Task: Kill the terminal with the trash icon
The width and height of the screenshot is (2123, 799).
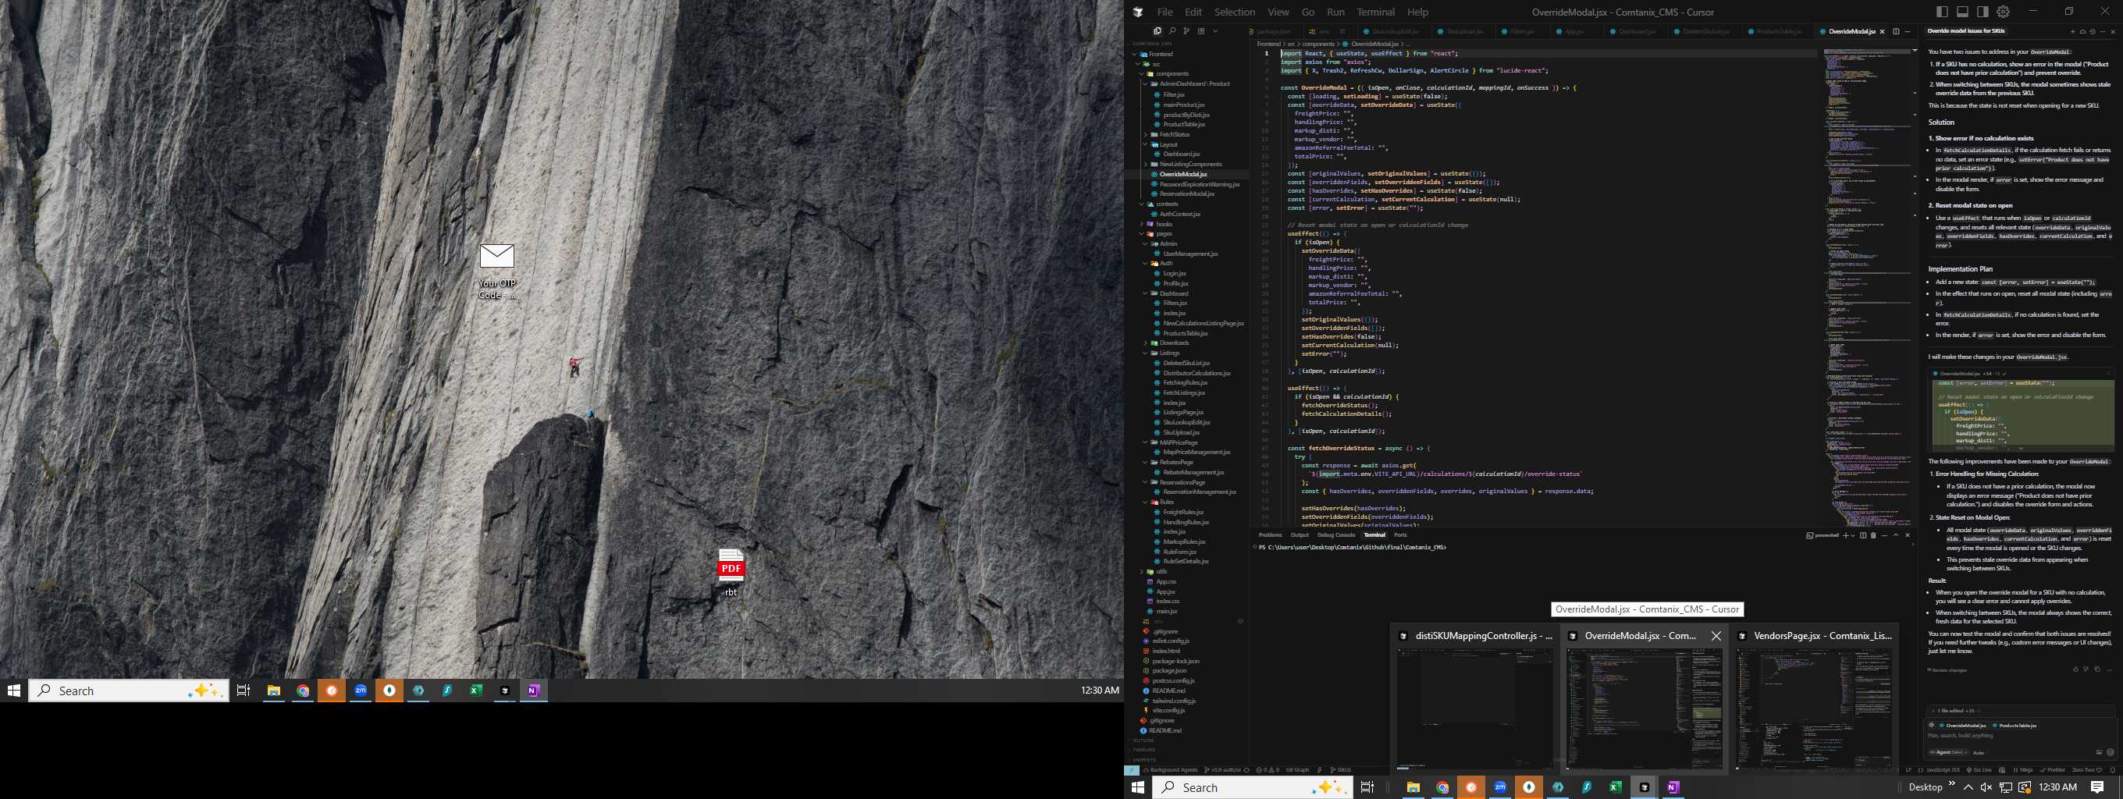Action: 1873,535
